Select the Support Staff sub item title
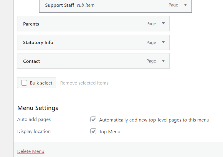The height and width of the screenshot is (157, 223). pos(60,5)
